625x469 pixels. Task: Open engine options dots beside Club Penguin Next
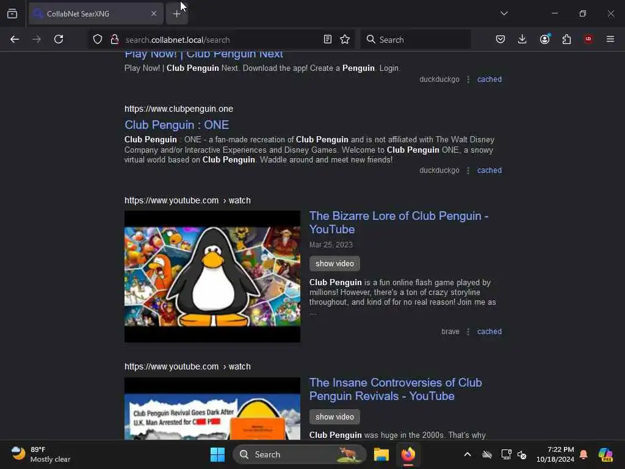pyautogui.click(x=468, y=79)
